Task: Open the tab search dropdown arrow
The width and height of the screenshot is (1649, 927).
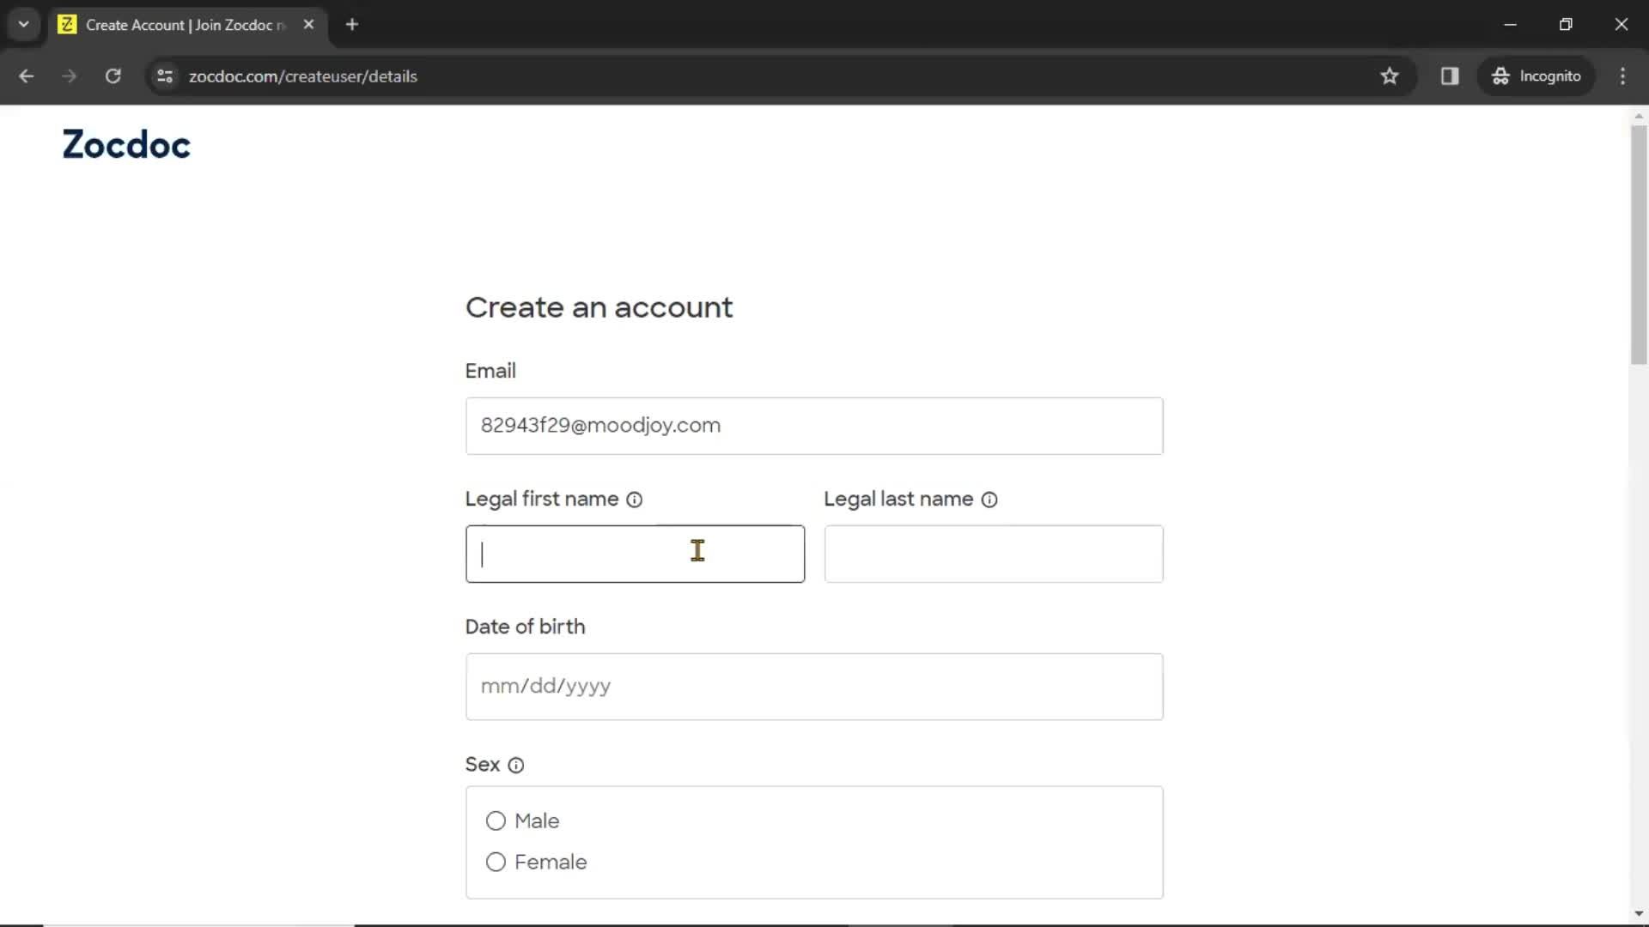Action: (x=24, y=24)
